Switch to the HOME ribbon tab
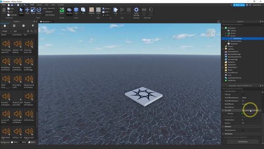The width and height of the screenshot is (264, 149). pos(32,5)
